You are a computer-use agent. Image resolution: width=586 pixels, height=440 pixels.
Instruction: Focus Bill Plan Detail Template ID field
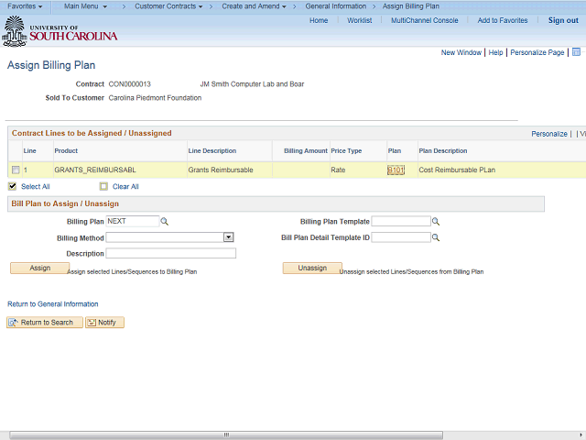pos(401,237)
